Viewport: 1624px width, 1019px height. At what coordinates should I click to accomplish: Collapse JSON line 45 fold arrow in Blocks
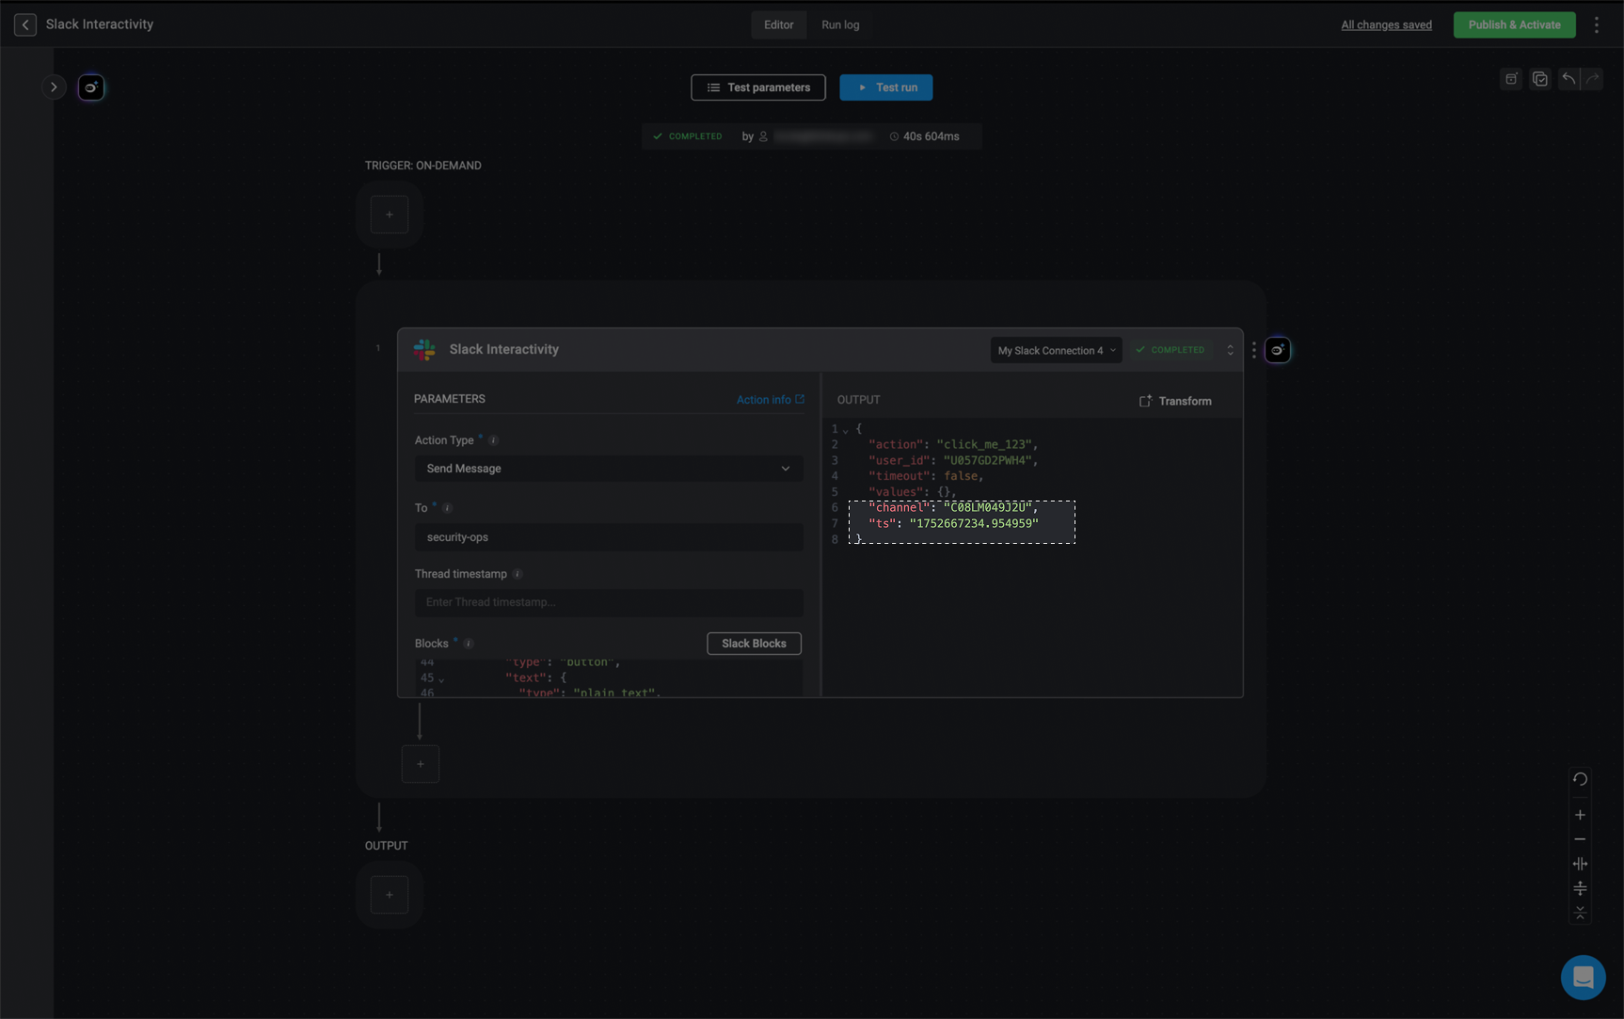tap(441, 679)
